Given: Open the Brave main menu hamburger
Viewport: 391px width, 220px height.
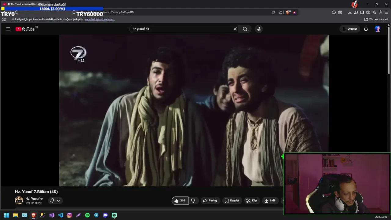Looking at the screenshot, I should [386, 12].
